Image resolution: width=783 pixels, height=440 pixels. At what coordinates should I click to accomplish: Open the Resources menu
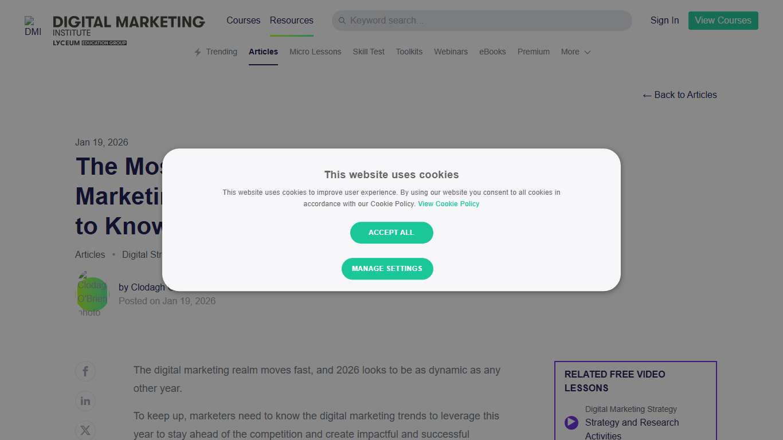tap(291, 20)
